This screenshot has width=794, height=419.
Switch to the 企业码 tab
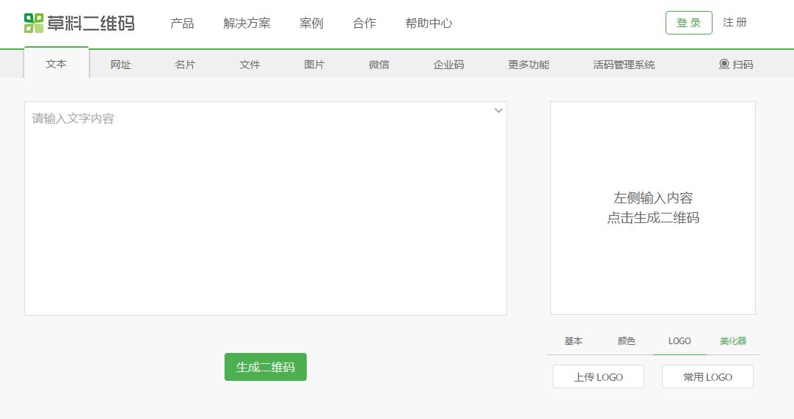tap(448, 65)
